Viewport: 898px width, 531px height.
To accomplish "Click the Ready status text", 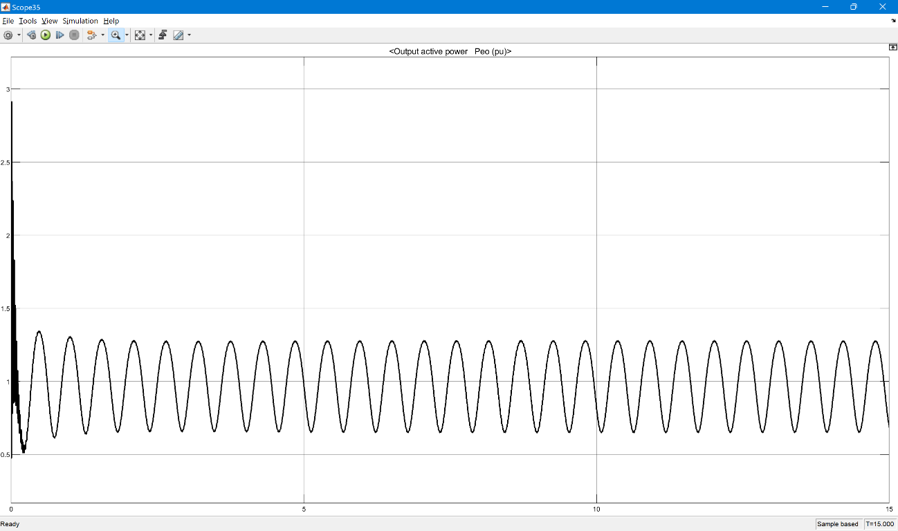I will [x=10, y=524].
